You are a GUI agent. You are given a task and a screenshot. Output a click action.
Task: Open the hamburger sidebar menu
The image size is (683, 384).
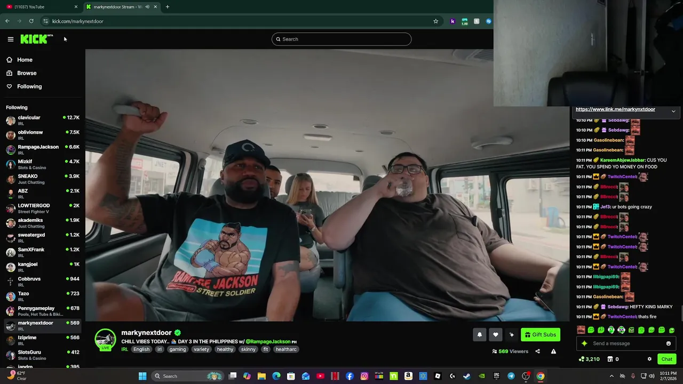point(10,39)
